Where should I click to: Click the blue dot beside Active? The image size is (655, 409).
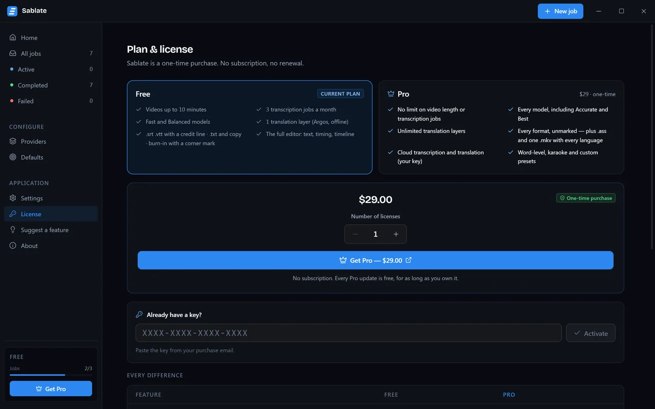click(x=12, y=69)
